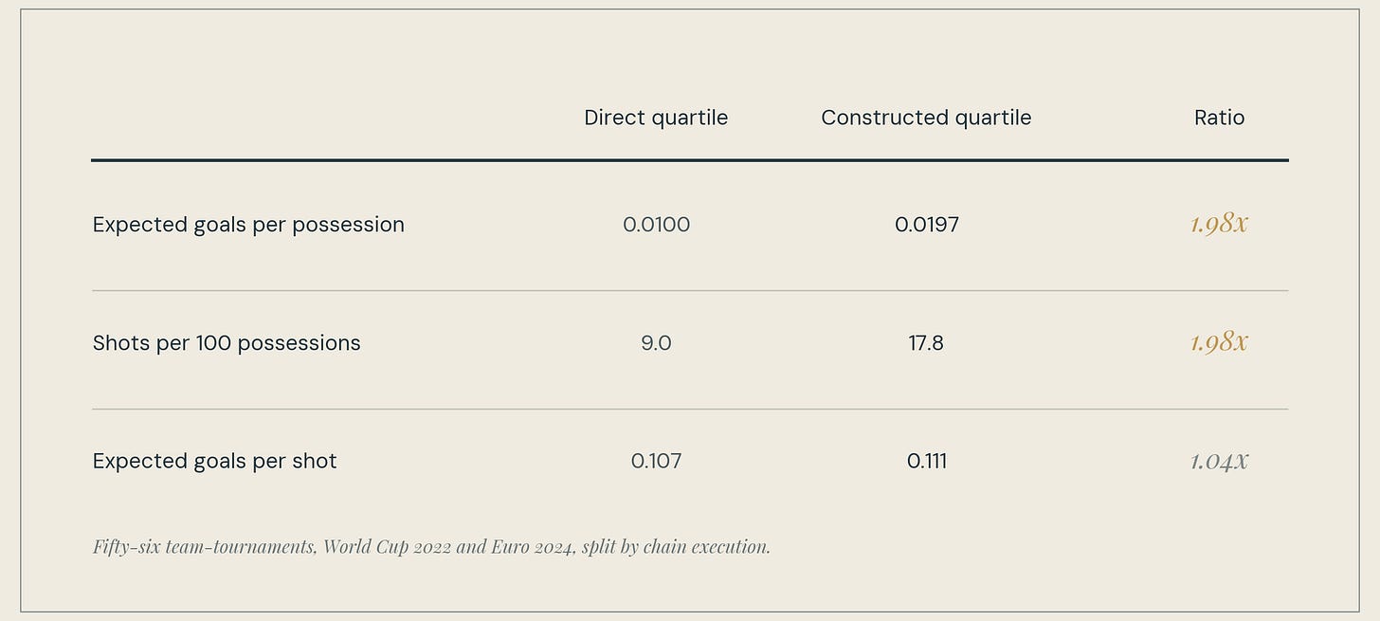
Task: Click the 0.107 value cell
Action: pos(656,461)
